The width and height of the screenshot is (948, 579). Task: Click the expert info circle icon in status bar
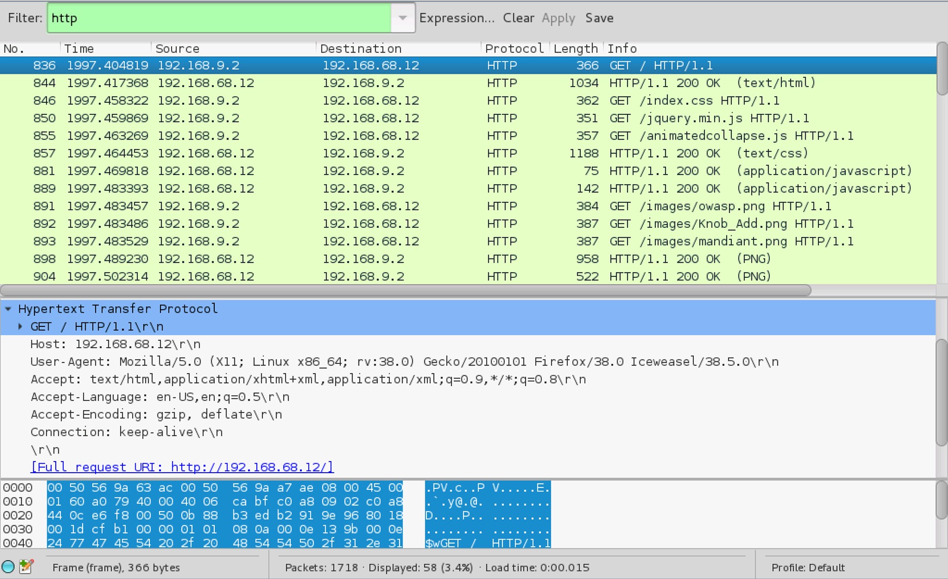[x=8, y=567]
